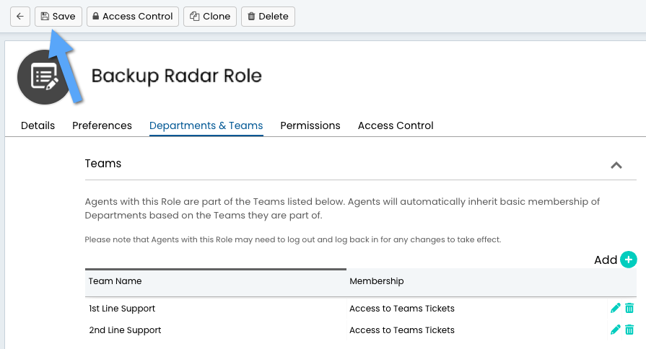Go to the Permissions tab

310,125
